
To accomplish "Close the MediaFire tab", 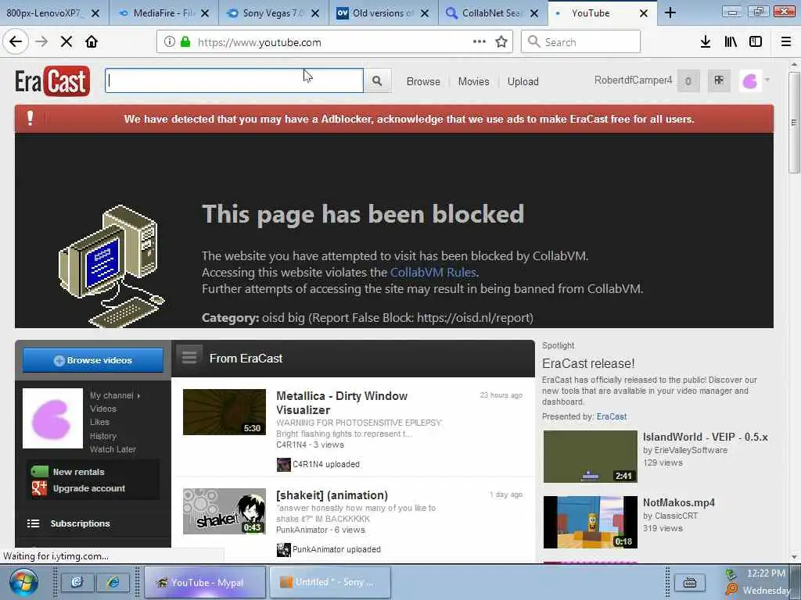I will pos(205,13).
